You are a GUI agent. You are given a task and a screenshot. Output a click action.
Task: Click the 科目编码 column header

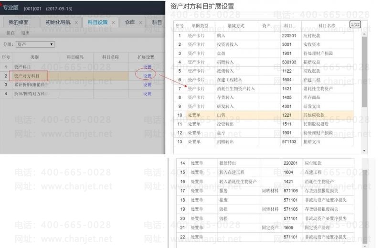(75, 57)
